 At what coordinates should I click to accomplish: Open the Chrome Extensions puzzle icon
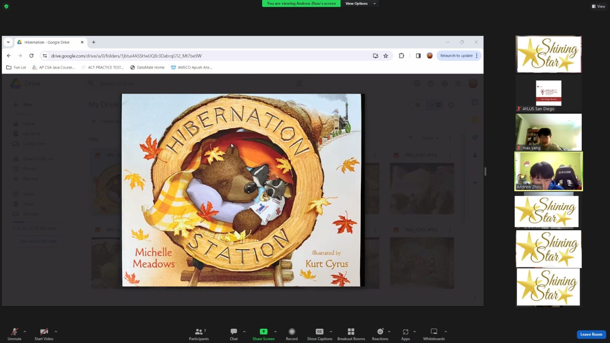tap(402, 56)
